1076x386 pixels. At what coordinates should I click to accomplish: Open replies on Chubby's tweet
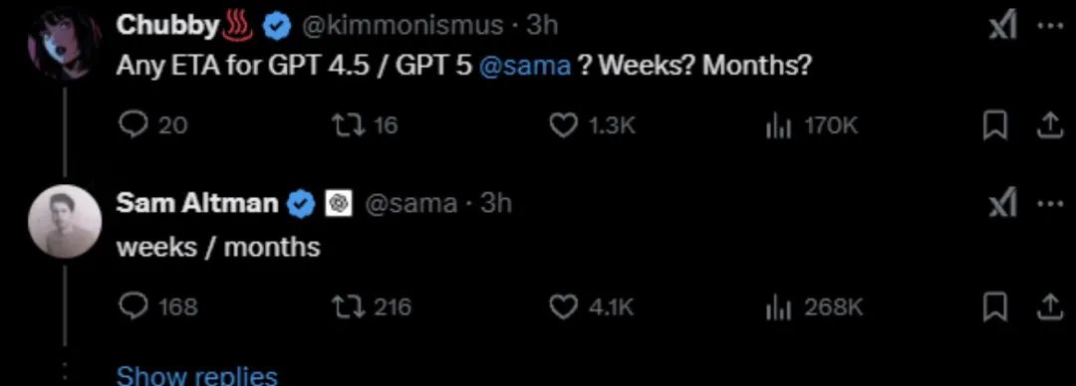153,125
